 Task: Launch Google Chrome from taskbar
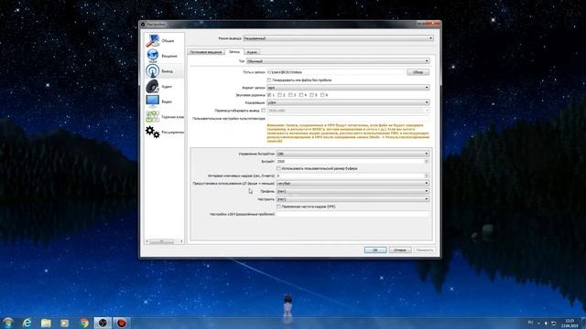(x=84, y=323)
